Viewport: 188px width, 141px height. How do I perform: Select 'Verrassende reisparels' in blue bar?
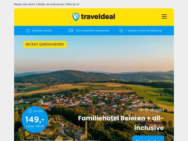(92, 31)
